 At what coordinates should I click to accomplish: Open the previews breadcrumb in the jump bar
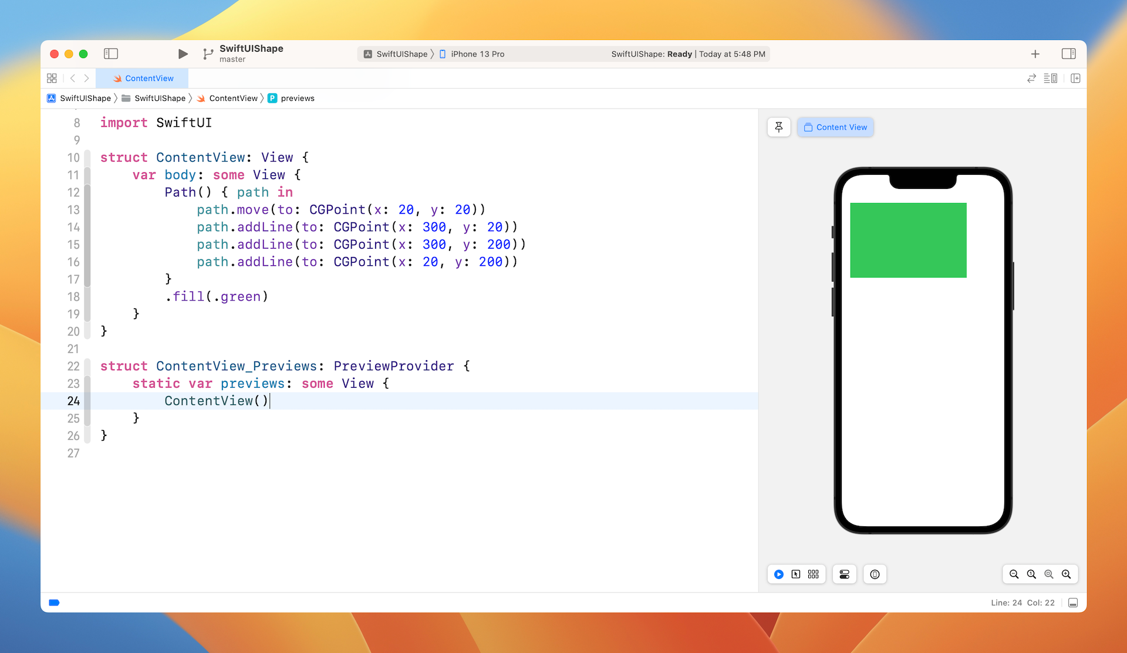point(298,98)
